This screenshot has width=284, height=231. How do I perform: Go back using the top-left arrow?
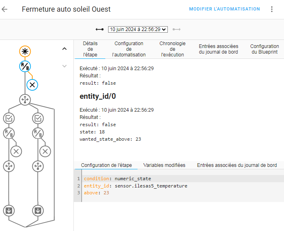5,9
